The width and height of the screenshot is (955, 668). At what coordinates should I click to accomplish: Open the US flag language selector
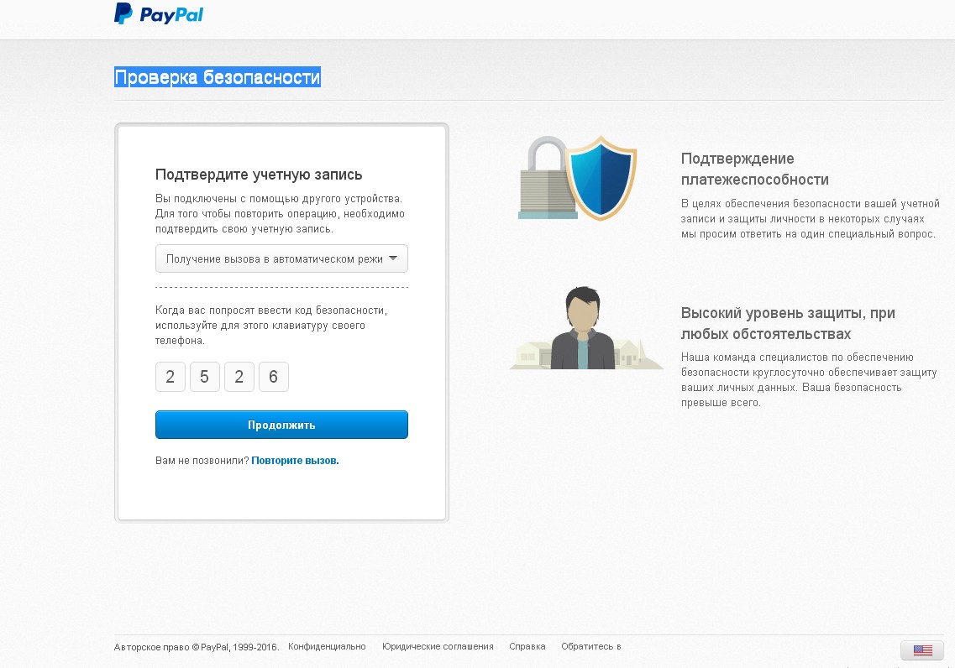click(922, 650)
